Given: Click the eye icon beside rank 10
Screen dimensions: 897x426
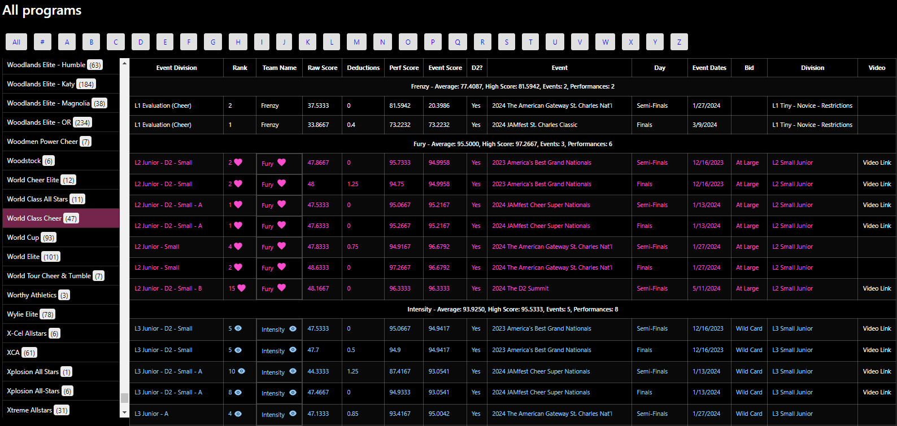Looking at the screenshot, I should (241, 371).
